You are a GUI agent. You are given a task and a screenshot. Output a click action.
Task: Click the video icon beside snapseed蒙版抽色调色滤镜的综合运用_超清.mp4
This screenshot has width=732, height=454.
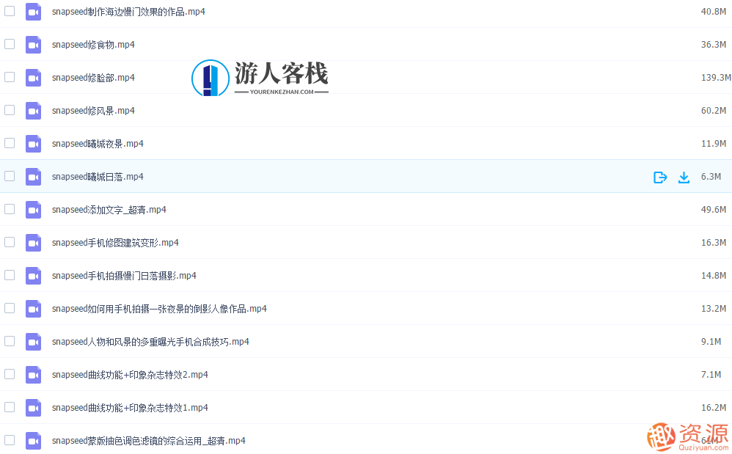pos(33,441)
